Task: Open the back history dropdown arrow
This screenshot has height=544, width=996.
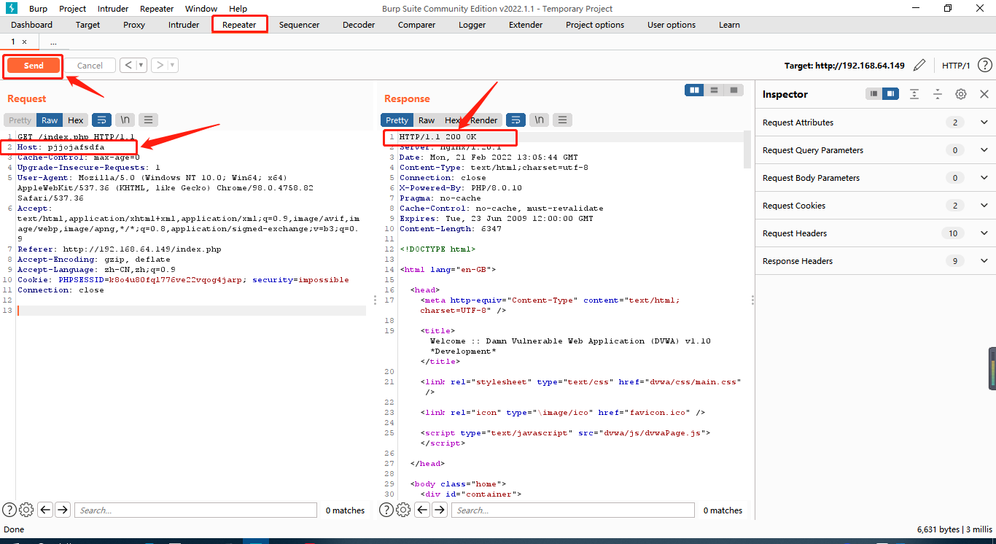Action: point(141,66)
